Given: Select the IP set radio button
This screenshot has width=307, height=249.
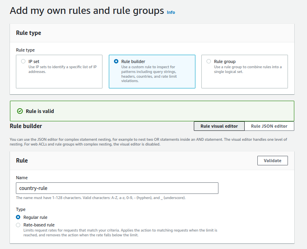Looking at the screenshot, I should 23,61.
